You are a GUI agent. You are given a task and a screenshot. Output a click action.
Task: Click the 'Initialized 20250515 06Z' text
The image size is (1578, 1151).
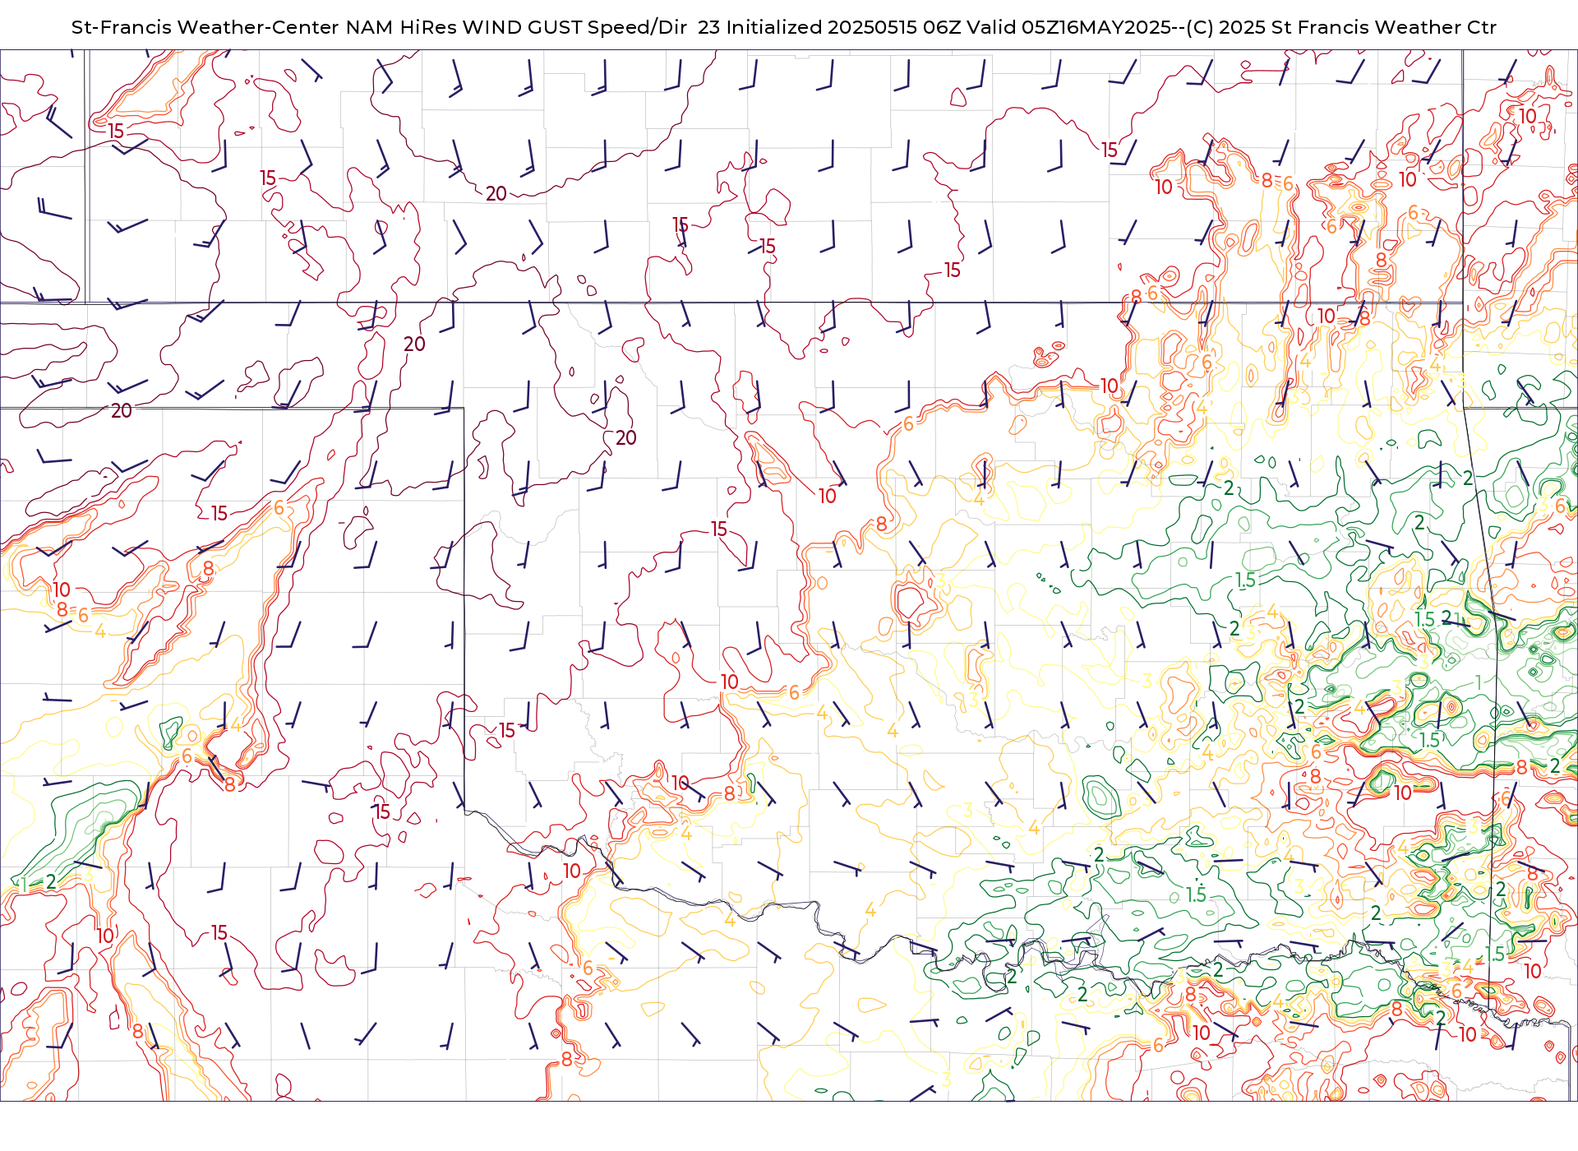843,27
